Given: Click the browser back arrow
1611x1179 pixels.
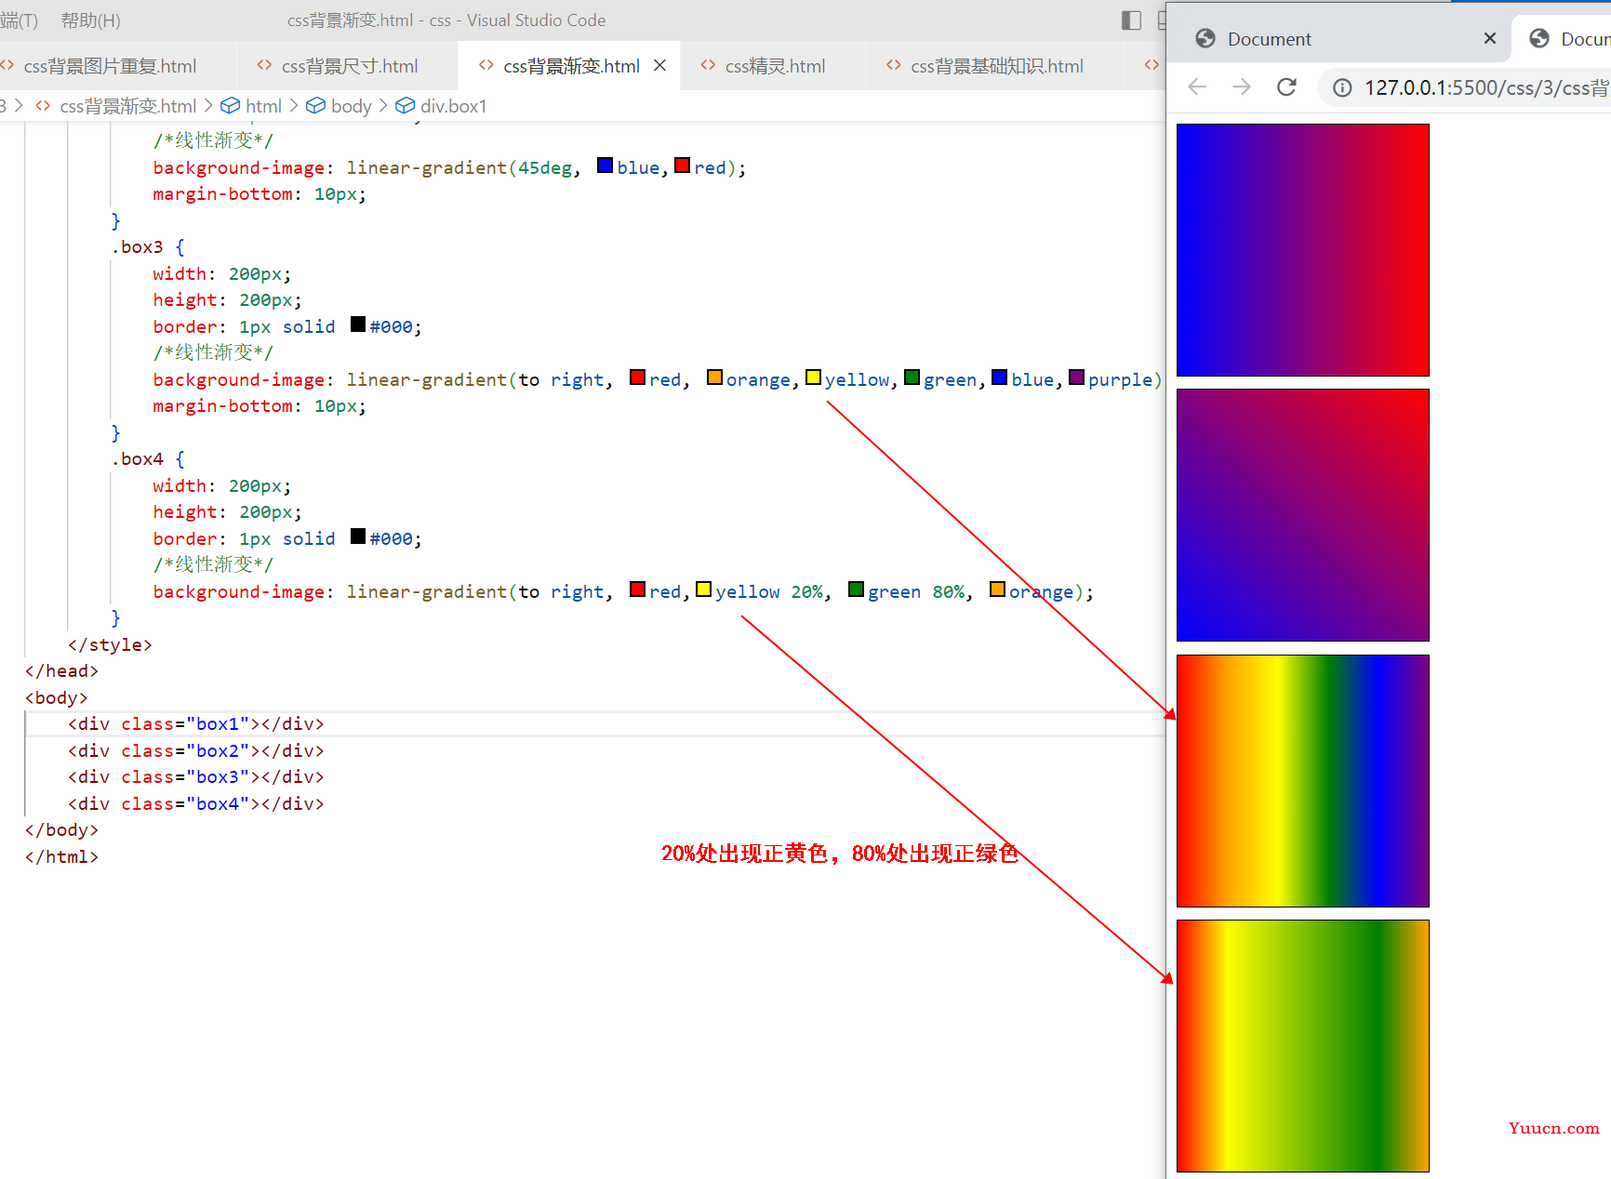Looking at the screenshot, I should (1197, 87).
